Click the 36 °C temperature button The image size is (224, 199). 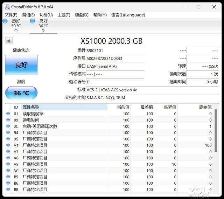pos(21,93)
